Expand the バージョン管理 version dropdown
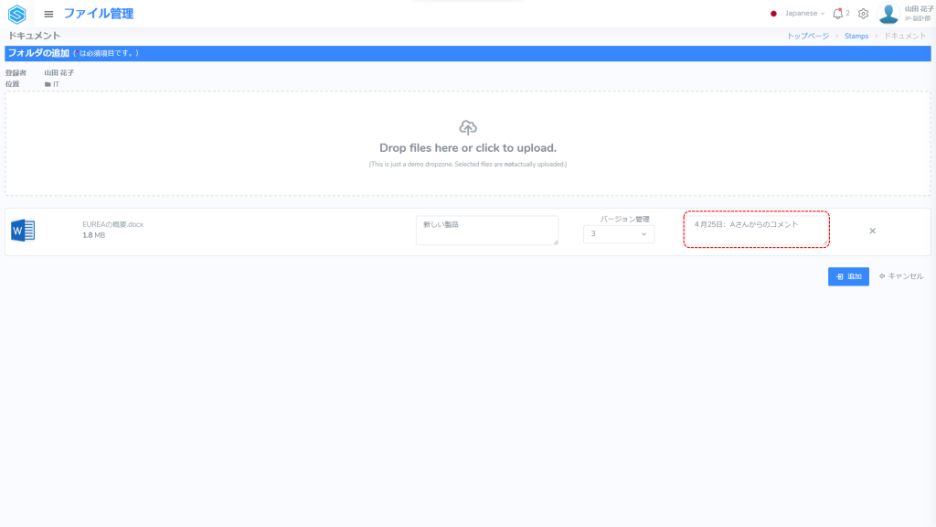 pyautogui.click(x=619, y=234)
